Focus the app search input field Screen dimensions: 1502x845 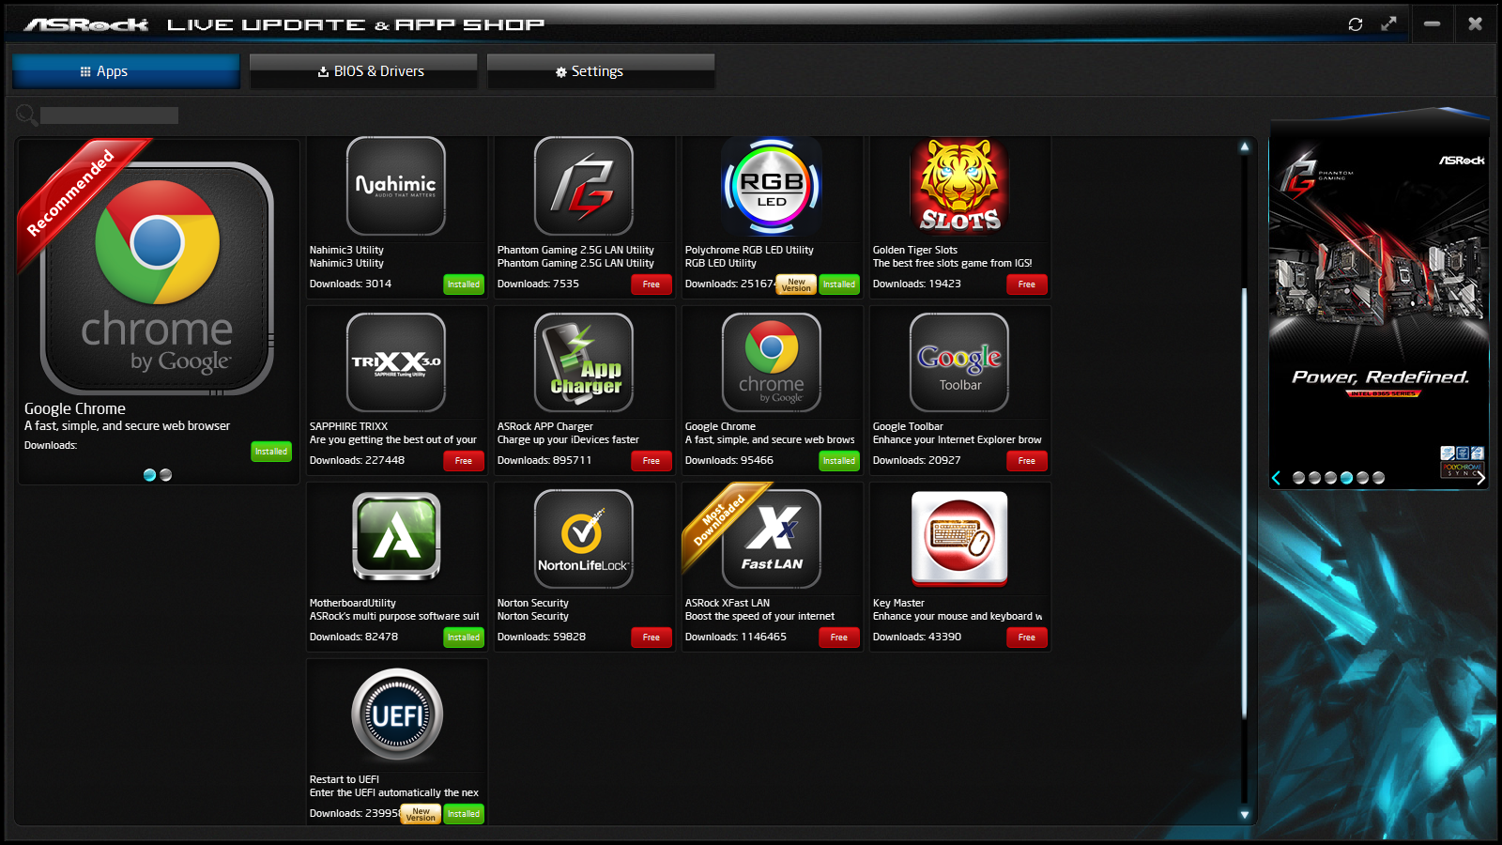pyautogui.click(x=109, y=115)
